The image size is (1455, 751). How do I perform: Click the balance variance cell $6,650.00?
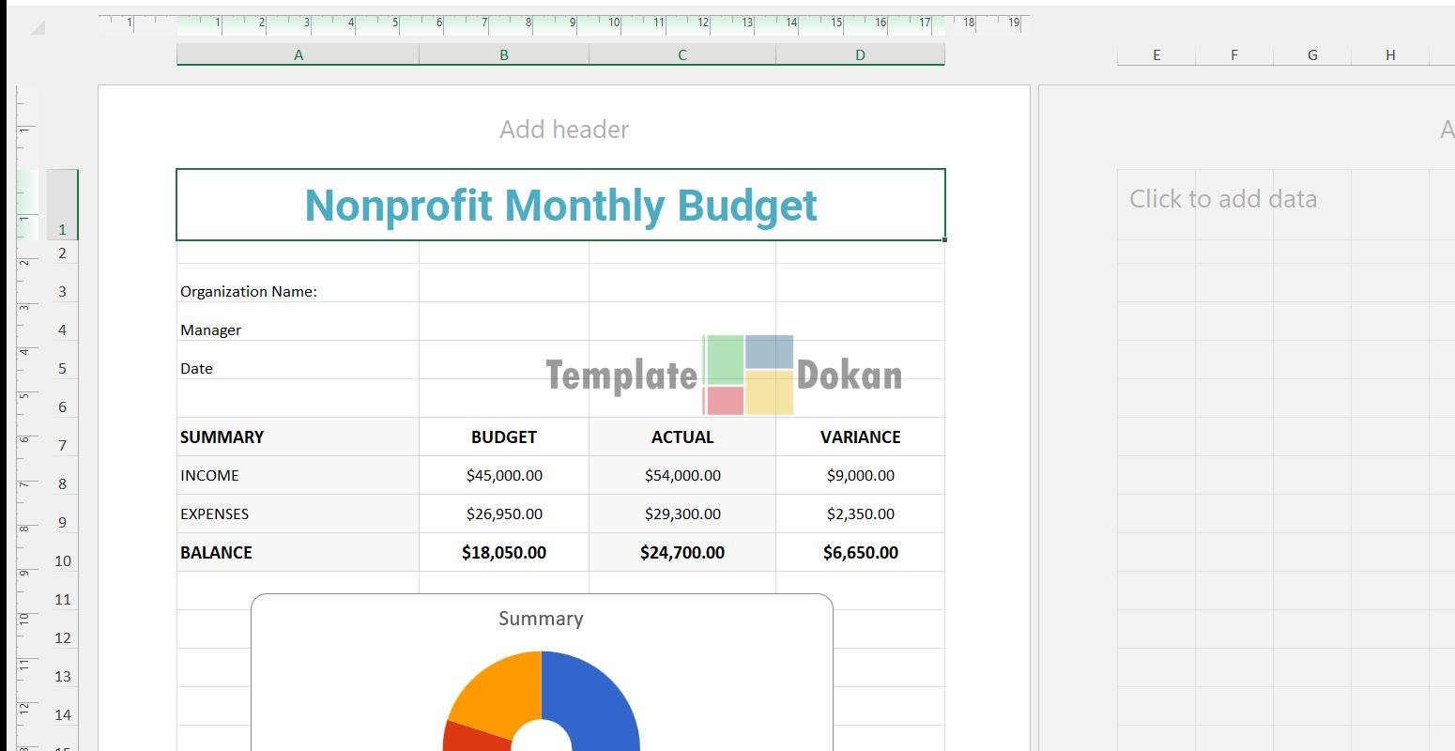[x=860, y=552]
